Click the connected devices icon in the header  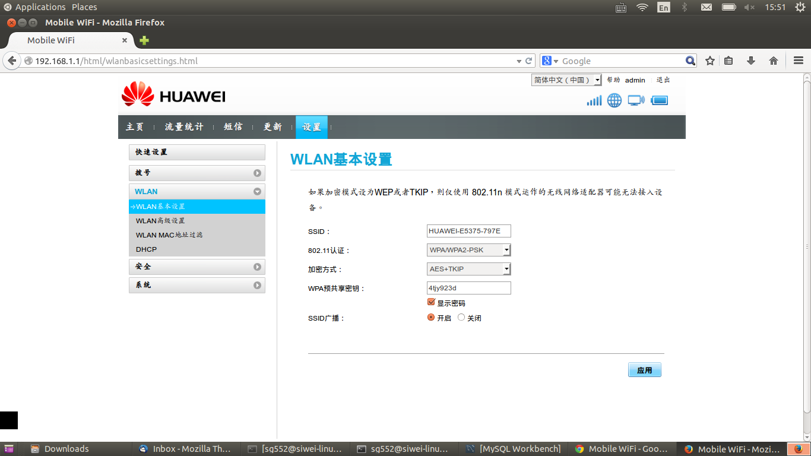tap(636, 100)
